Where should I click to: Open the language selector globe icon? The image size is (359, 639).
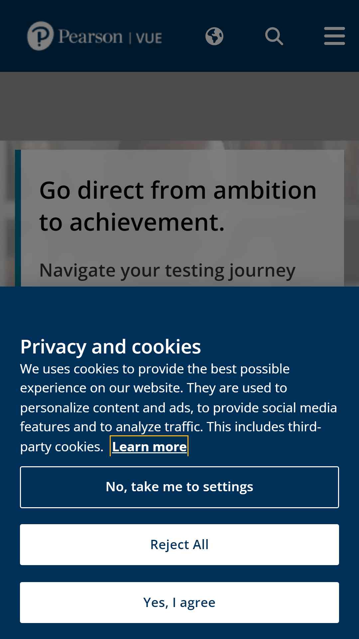(214, 36)
